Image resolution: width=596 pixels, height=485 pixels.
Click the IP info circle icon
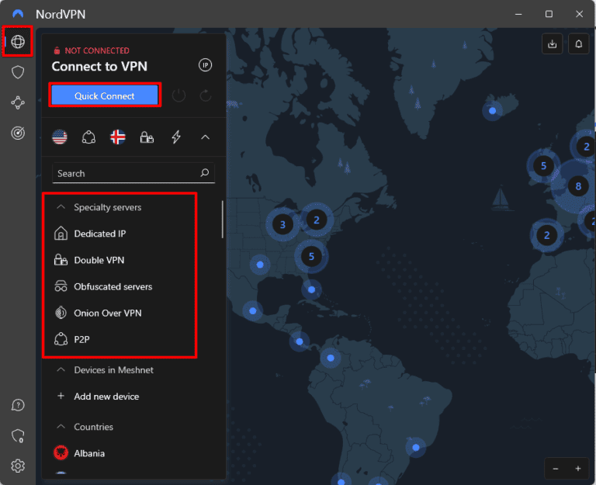coord(205,65)
